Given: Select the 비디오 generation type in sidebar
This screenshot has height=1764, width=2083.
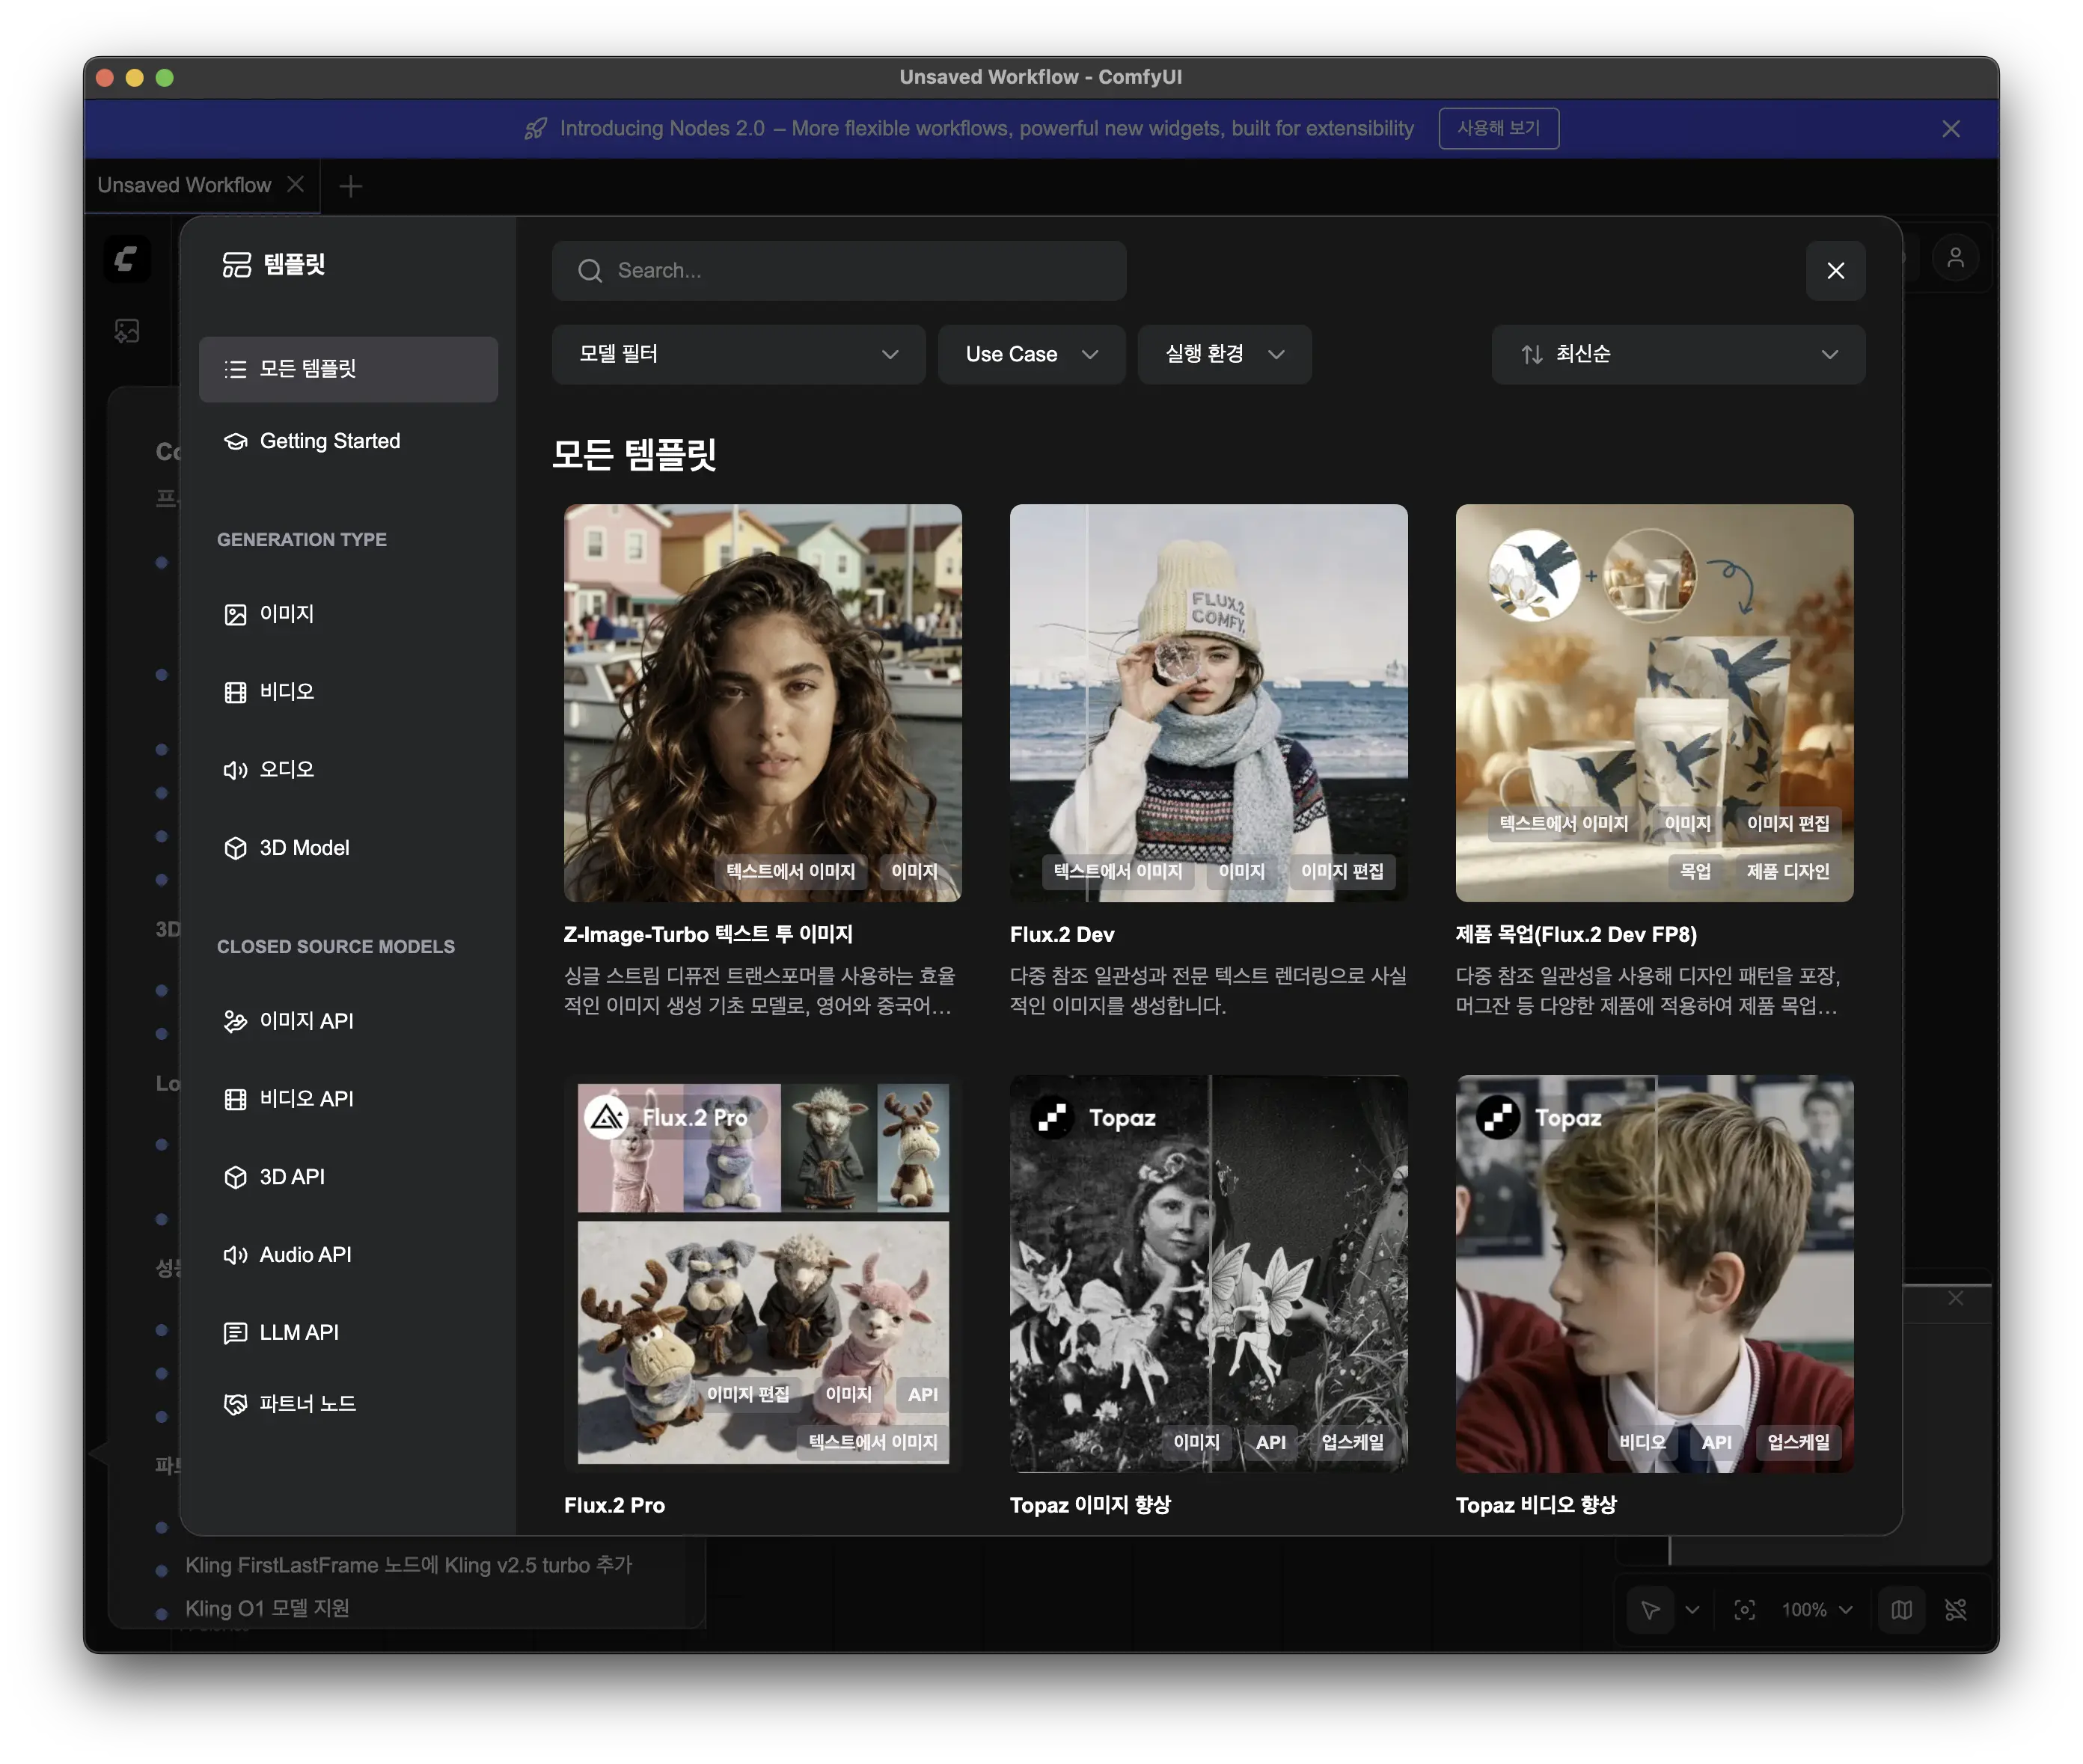Looking at the screenshot, I should [286, 691].
